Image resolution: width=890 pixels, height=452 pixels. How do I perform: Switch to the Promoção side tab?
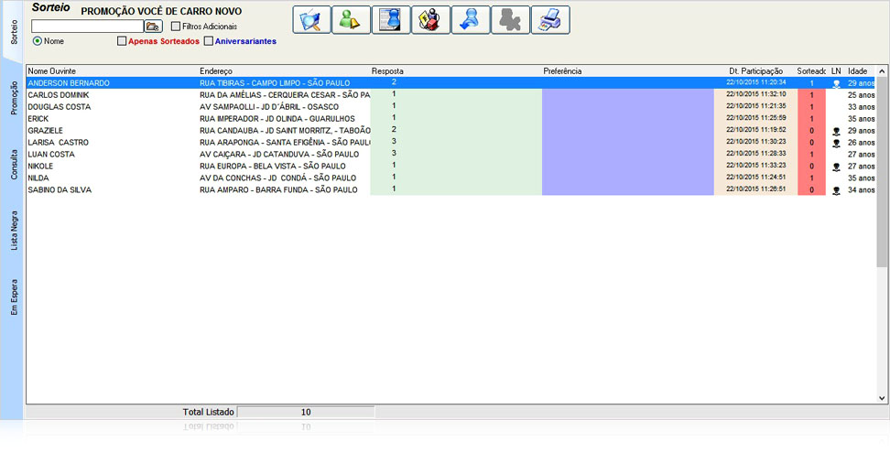pyautogui.click(x=13, y=97)
